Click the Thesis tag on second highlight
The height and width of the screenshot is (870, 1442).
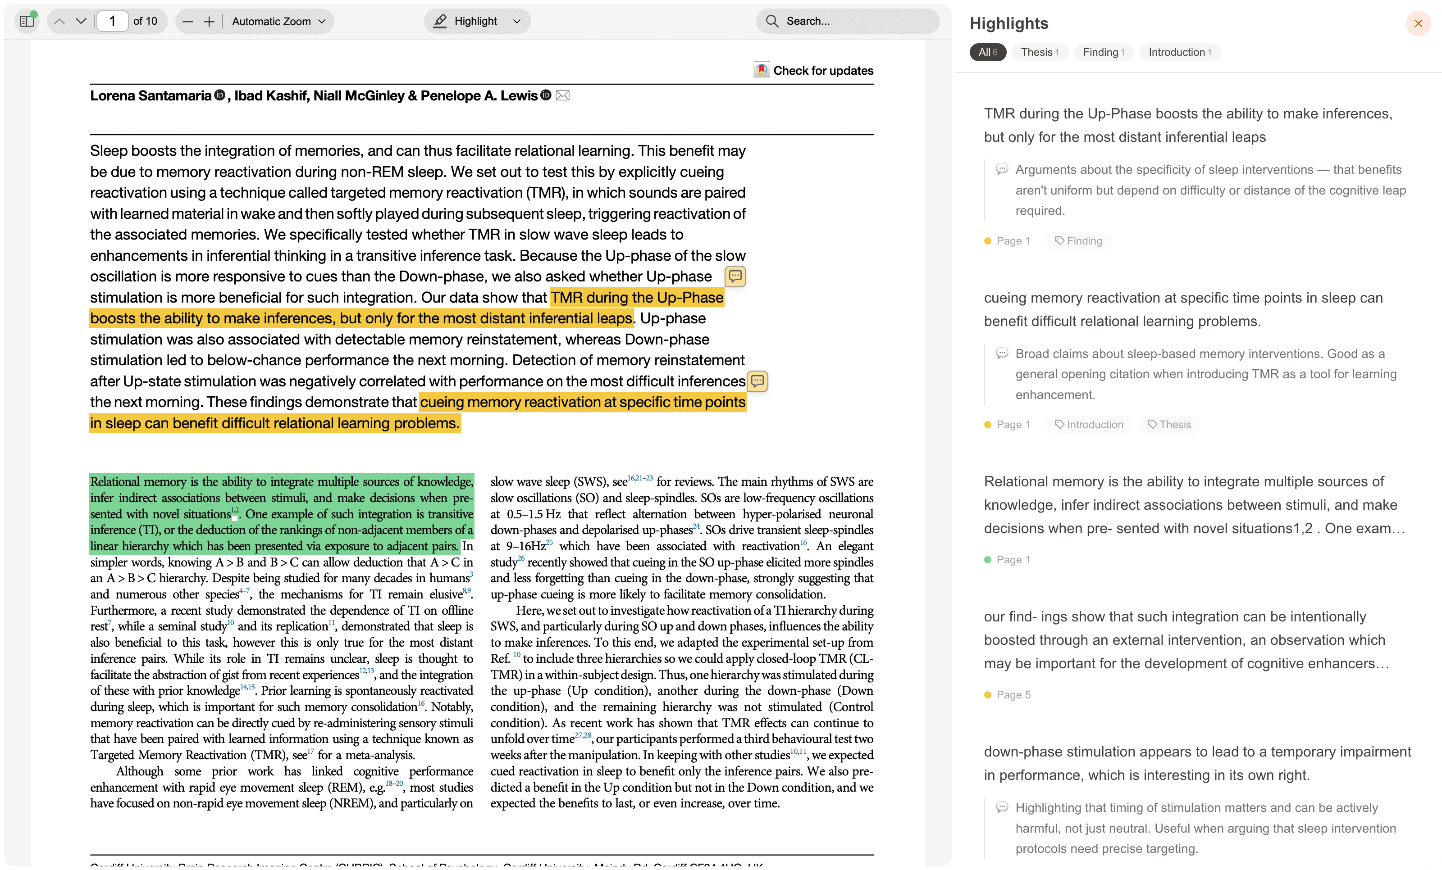coord(1169,425)
